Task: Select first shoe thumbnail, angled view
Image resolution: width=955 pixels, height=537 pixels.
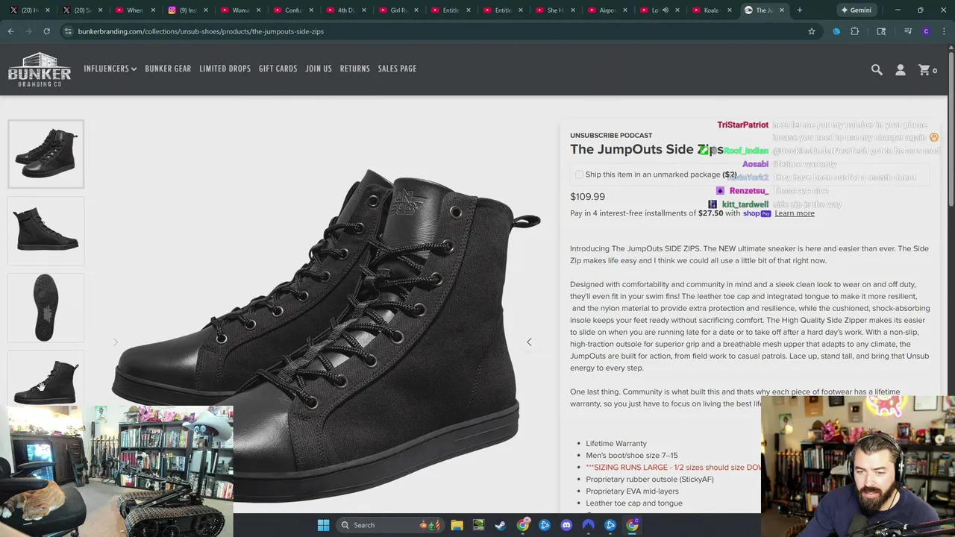Action: click(x=46, y=154)
